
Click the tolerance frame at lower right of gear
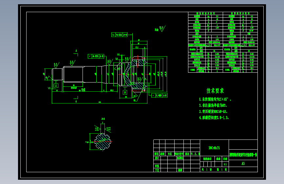pos(160,96)
